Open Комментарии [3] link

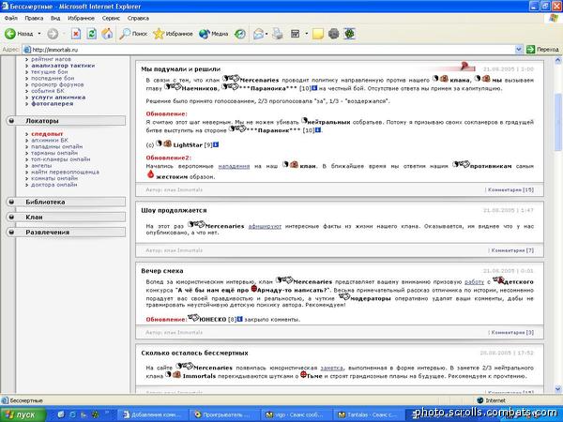pyautogui.click(x=512, y=332)
